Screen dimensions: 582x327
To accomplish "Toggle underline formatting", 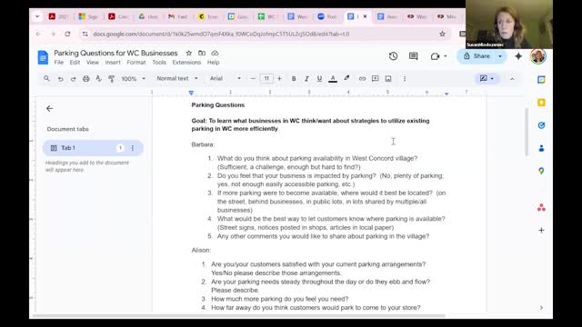I will pyautogui.click(x=319, y=79).
